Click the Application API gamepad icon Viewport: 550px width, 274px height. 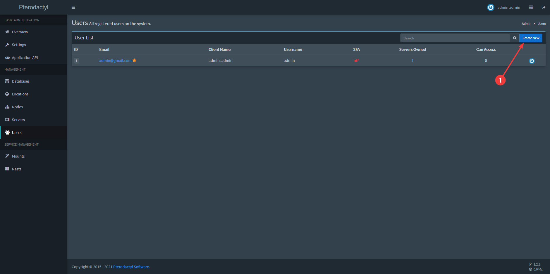pos(7,57)
